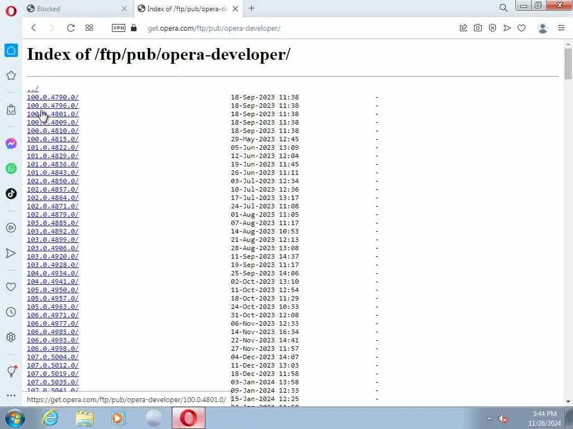Open Bookmarks star icon in sidebar
The width and height of the screenshot is (573, 429).
11,75
